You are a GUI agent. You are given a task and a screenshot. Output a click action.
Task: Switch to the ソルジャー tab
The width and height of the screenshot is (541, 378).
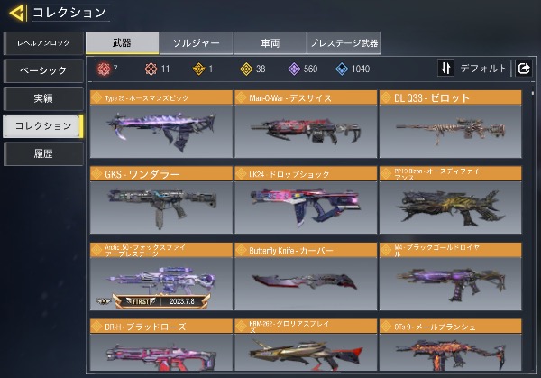pyautogui.click(x=196, y=43)
